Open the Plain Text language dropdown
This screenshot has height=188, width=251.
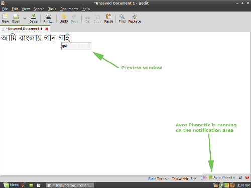pos(158,178)
